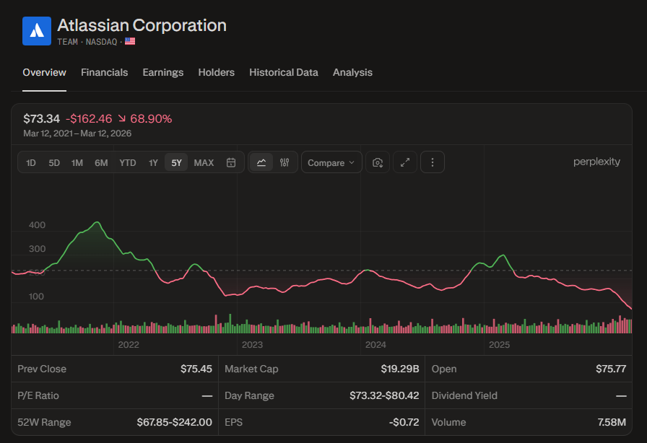Click the TEAM ticker symbol
This screenshot has width=647, height=443.
(x=67, y=42)
